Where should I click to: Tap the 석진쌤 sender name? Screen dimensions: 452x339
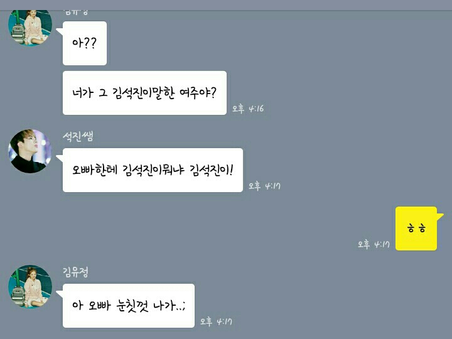(78, 136)
